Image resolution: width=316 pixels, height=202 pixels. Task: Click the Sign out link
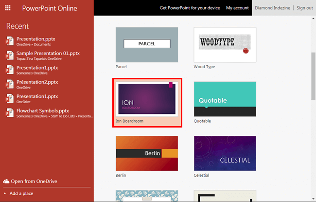(305, 8)
